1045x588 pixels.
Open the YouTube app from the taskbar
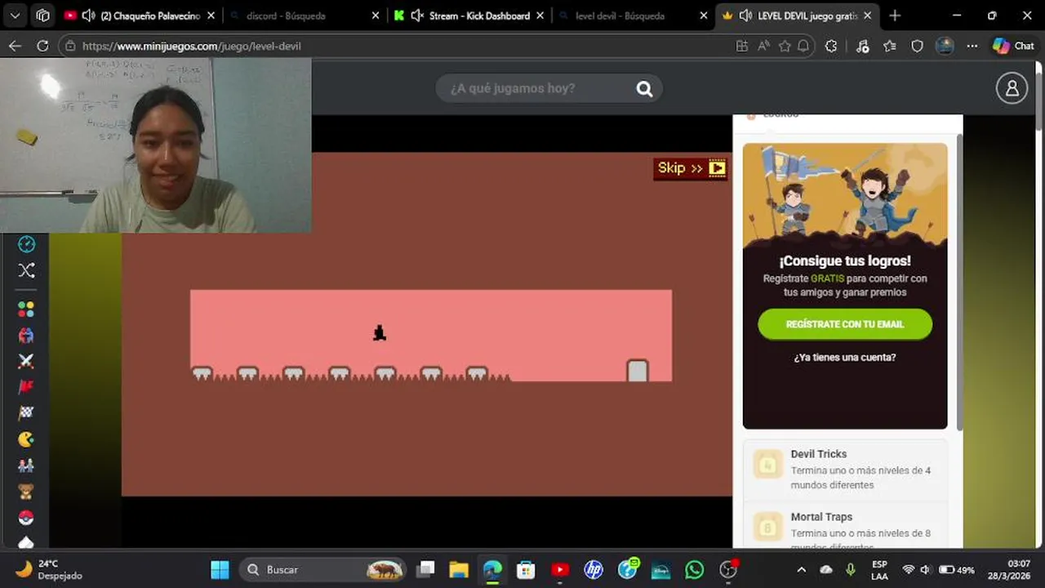click(x=560, y=569)
